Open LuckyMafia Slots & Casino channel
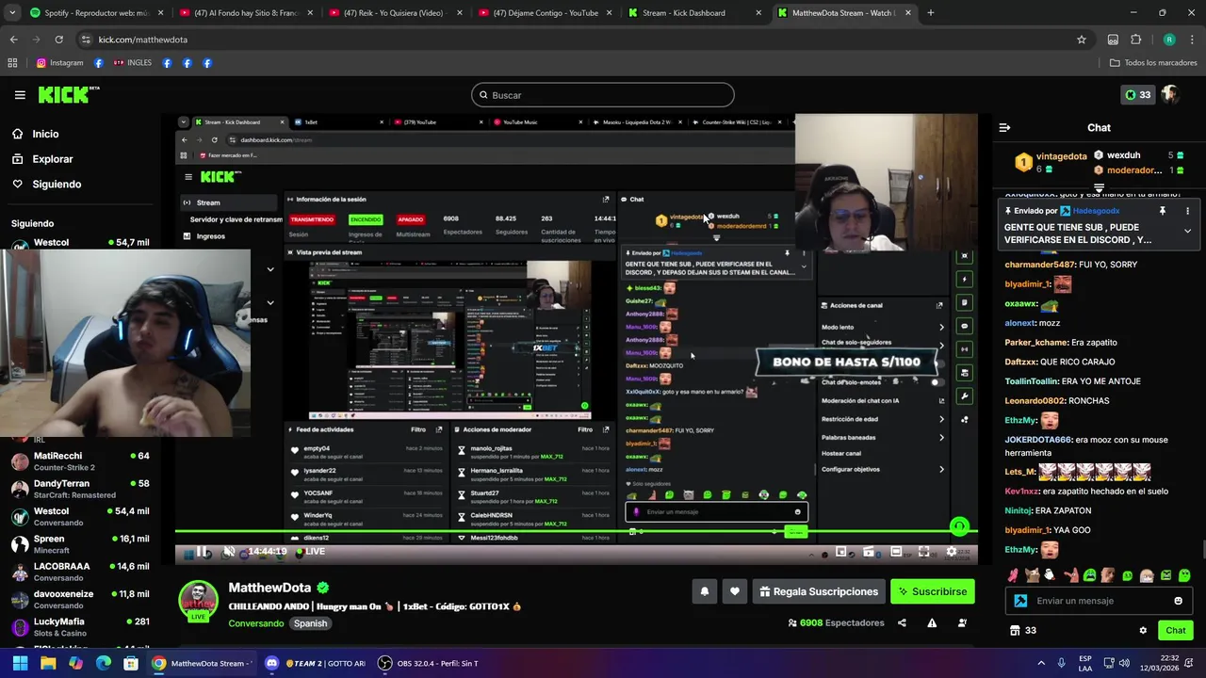The height and width of the screenshot is (678, 1206). pos(80,627)
